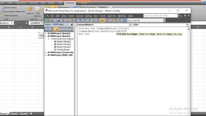206x116 pixels.
Task: Switch to Sheet2 tab in Excel workbook
Action: (x=14, y=114)
